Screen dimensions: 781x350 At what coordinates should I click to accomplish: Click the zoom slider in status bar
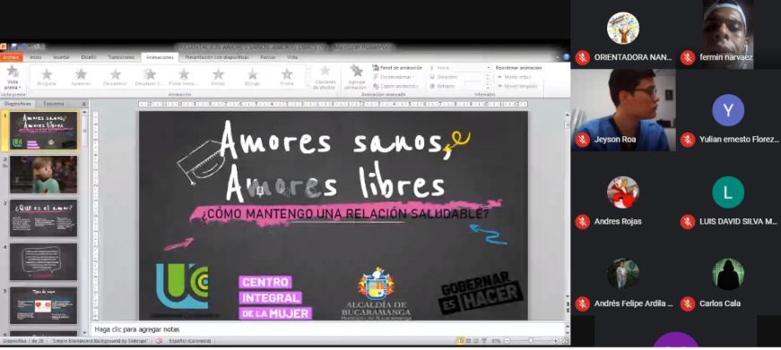coord(530,341)
